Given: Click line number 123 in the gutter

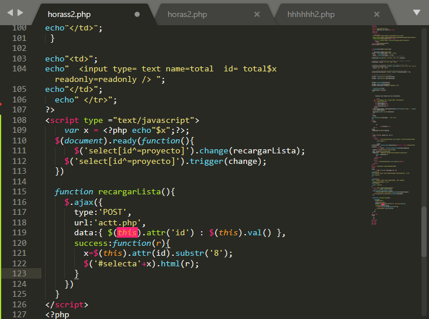Looking at the screenshot, I should pyautogui.click(x=19, y=273).
